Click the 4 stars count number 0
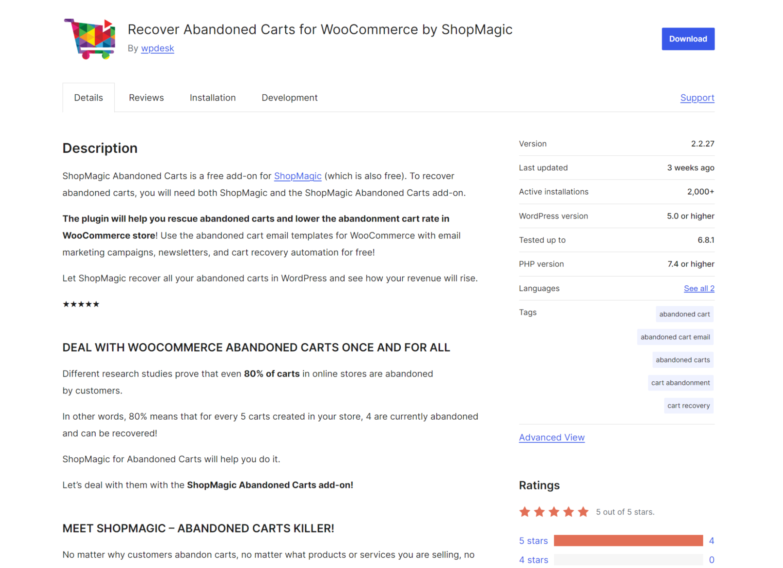The height and width of the screenshot is (568, 783). [x=711, y=560]
